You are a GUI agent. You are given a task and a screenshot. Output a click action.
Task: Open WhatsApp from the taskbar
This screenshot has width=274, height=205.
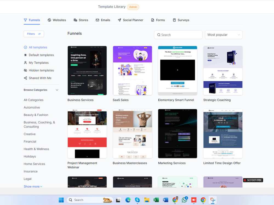click(184, 200)
